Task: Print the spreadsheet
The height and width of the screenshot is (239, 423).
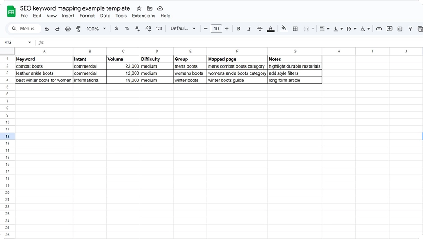Action: [68, 29]
